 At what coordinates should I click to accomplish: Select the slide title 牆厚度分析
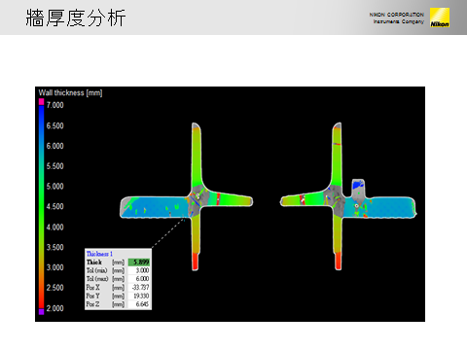(76, 17)
